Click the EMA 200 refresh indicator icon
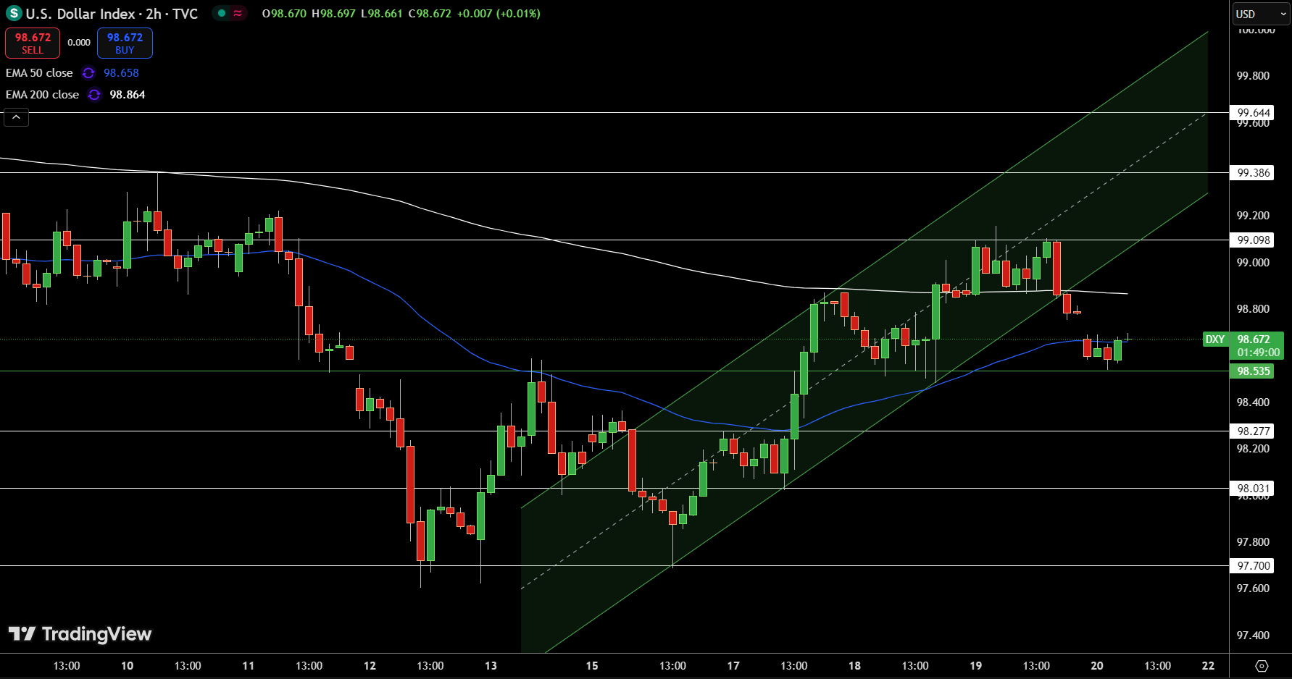Image resolution: width=1292 pixels, height=679 pixels. (x=94, y=95)
